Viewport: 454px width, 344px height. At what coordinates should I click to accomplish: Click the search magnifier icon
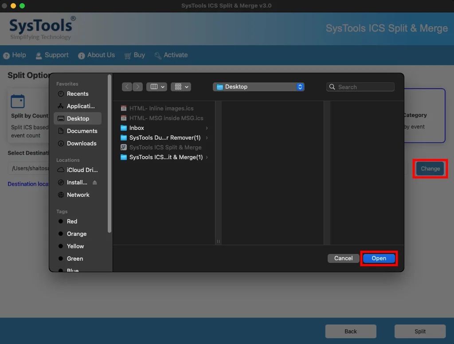point(332,87)
